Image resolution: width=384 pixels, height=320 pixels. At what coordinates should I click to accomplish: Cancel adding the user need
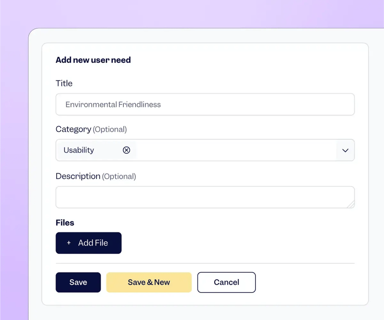tap(226, 282)
